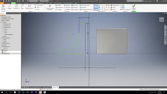Toggle Ось Z checkbox in tree
Viewport: 167px width, 94px height.
[4, 33]
